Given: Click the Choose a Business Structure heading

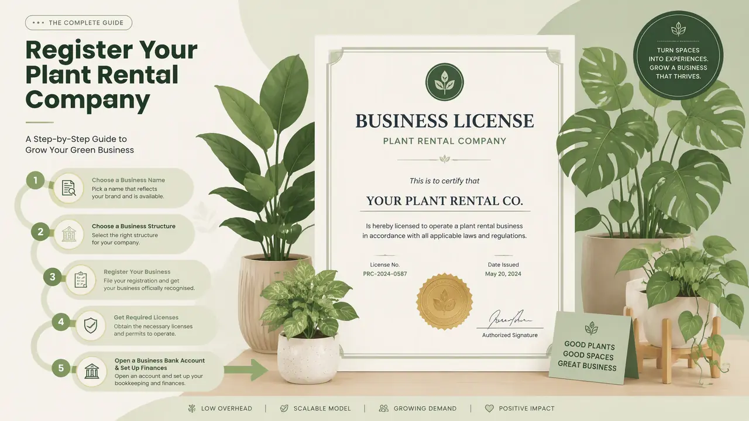Looking at the screenshot, I should [133, 226].
